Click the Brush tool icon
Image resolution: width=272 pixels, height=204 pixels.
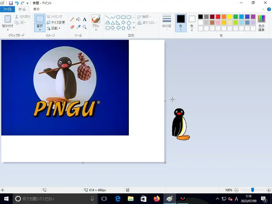pyautogui.click(x=96, y=19)
